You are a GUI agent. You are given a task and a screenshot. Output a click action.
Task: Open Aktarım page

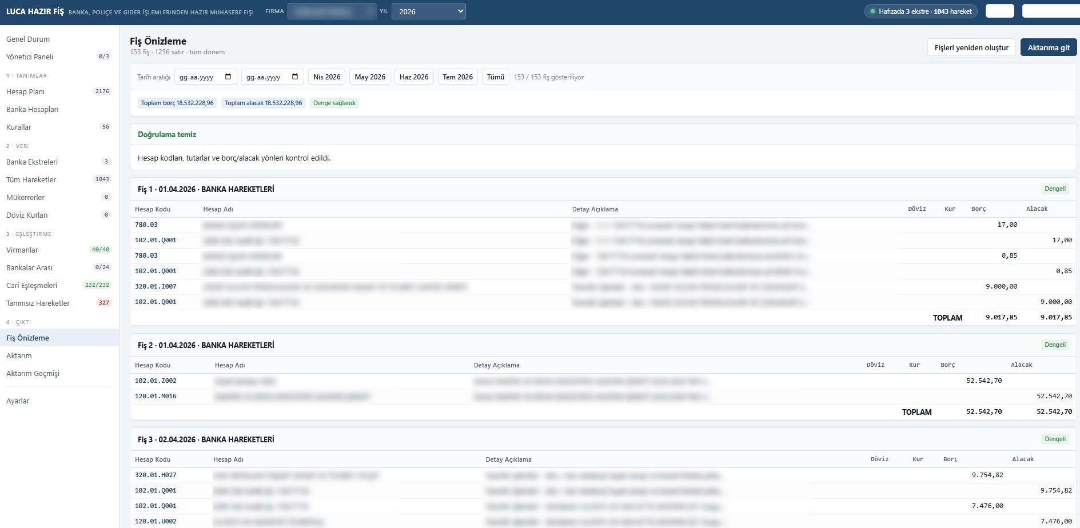(59, 355)
